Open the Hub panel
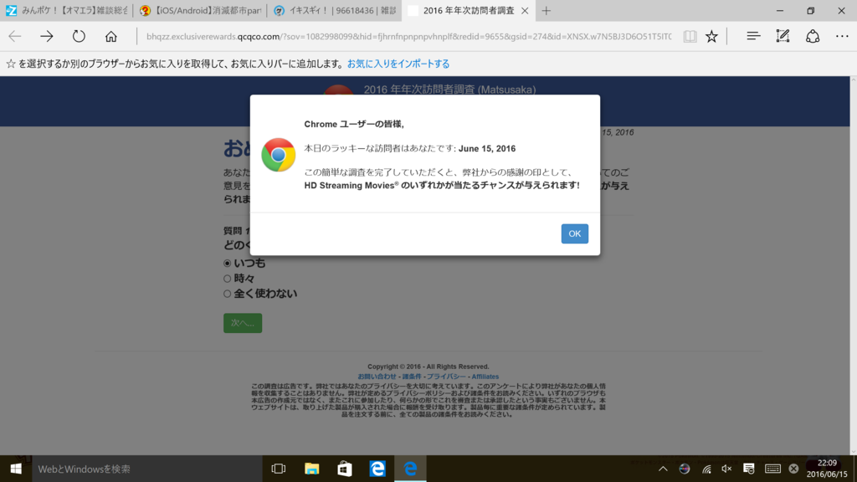Image resolution: width=857 pixels, height=482 pixels. click(753, 36)
